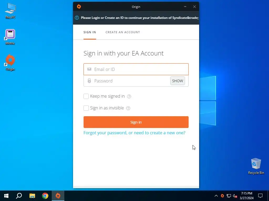Show hidden system tray icons
Image resolution: width=269 pixels, height=201 pixels.
[216, 196]
